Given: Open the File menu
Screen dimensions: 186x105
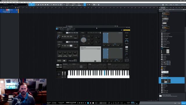Looking at the screenshot, I should pyautogui.click(x=1, y=2).
